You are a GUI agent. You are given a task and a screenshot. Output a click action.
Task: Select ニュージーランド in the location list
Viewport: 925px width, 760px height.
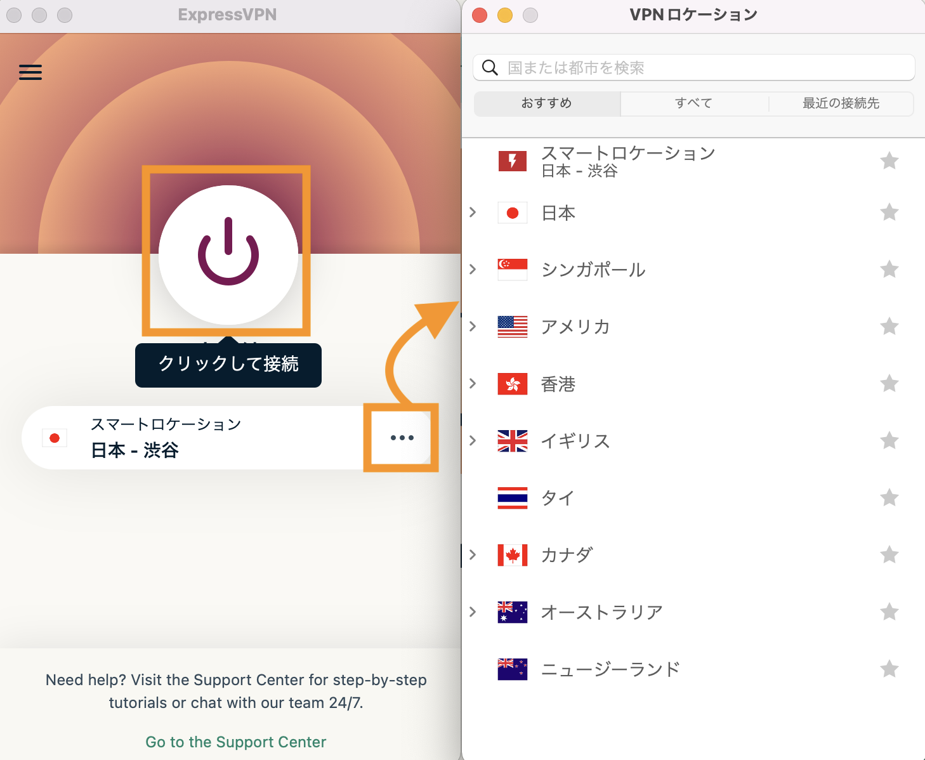693,669
